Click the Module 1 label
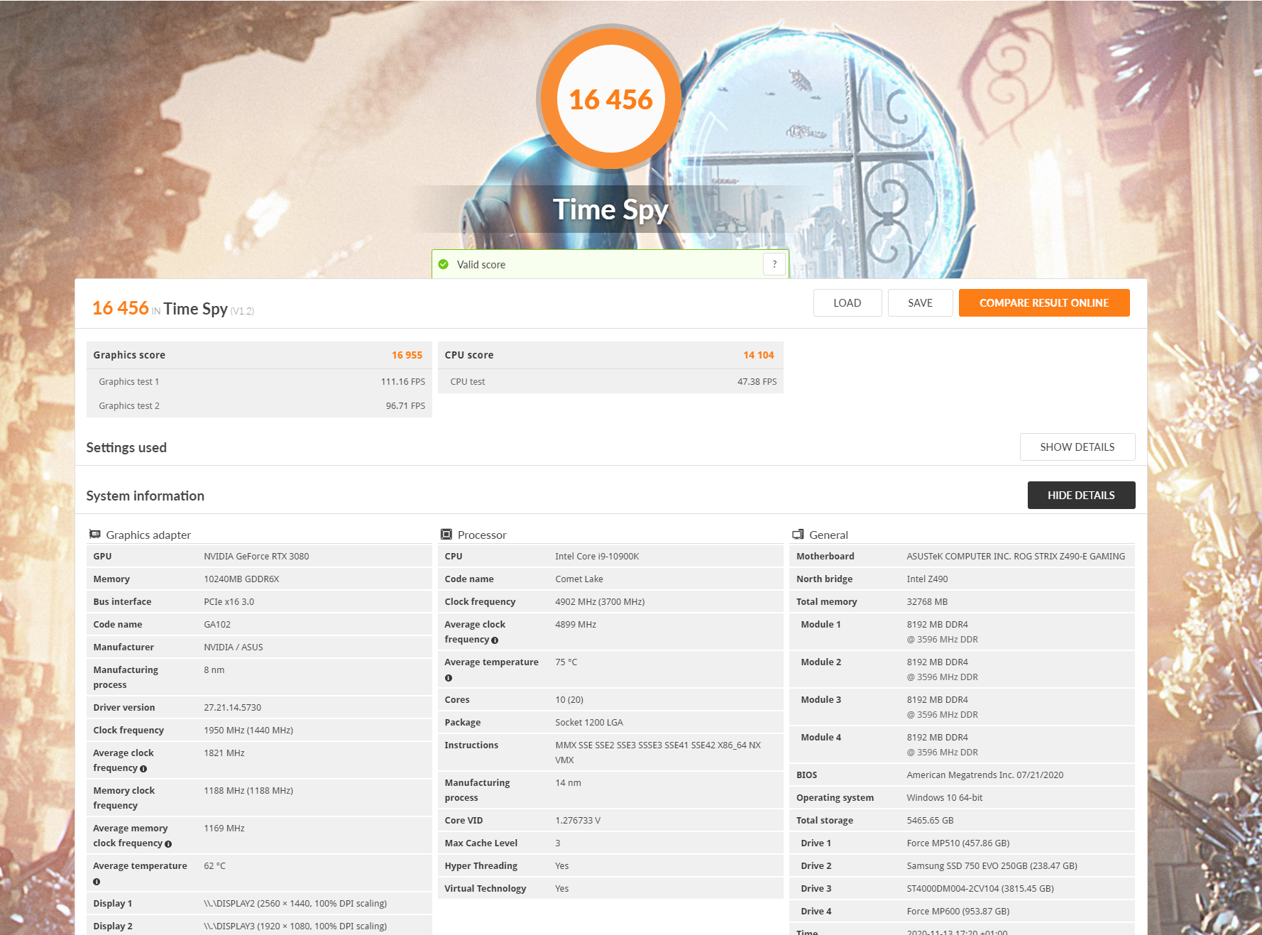 tap(821, 625)
